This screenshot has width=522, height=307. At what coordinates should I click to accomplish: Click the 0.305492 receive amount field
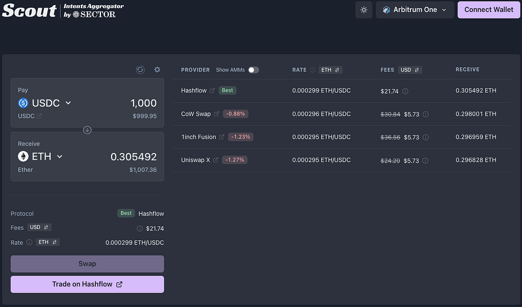[134, 157]
